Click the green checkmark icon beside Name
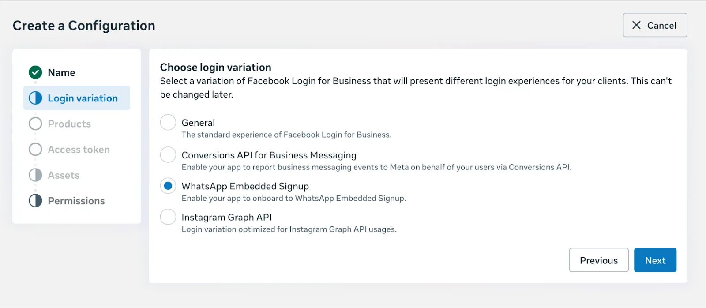Image resolution: width=706 pixels, height=308 pixels. (35, 72)
